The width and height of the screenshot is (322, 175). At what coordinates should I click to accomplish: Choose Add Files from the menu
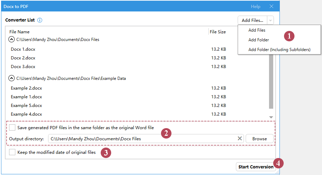click(x=257, y=30)
